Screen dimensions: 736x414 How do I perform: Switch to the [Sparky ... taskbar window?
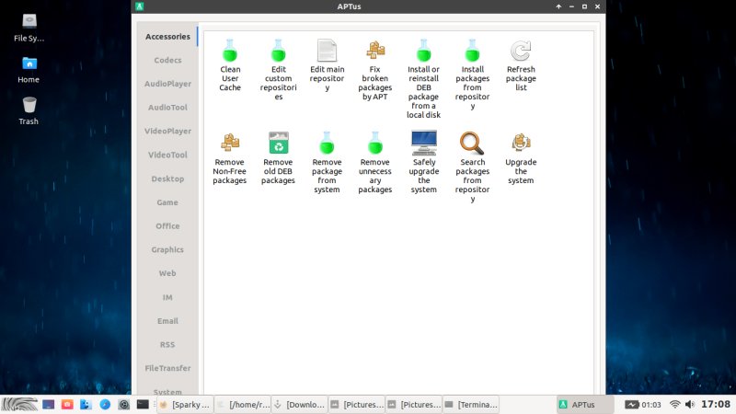pyautogui.click(x=185, y=404)
